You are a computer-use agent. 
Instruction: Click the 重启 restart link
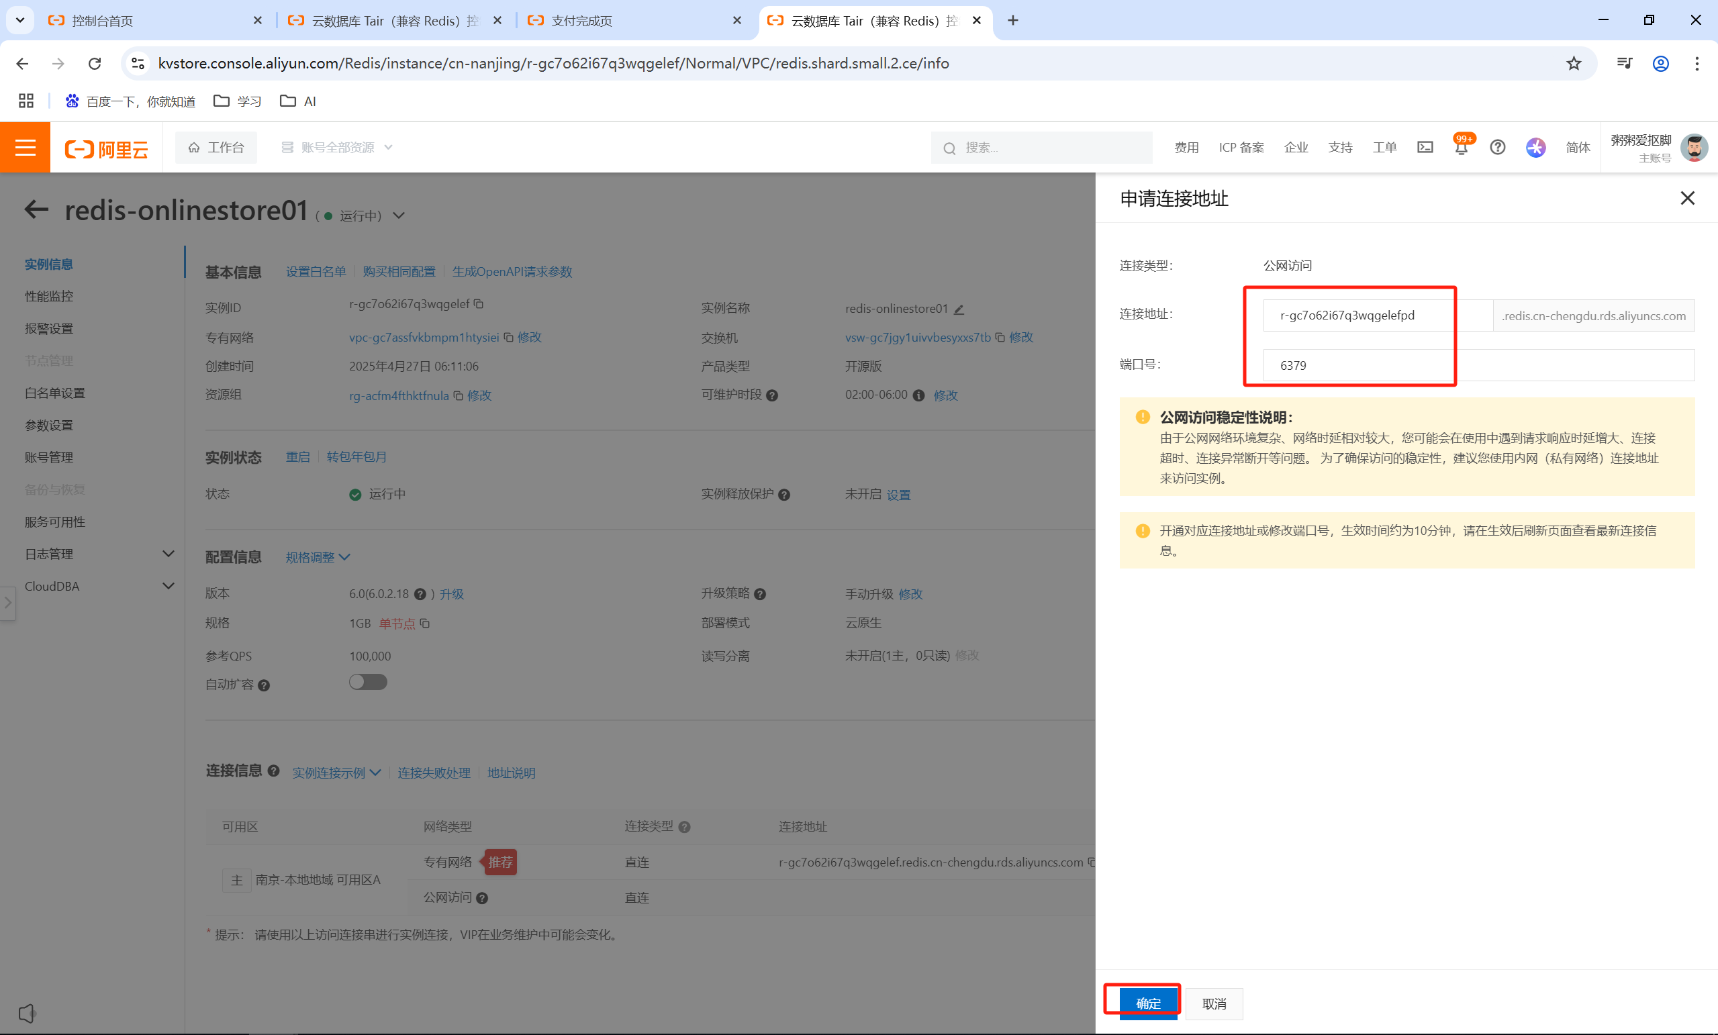click(x=297, y=456)
